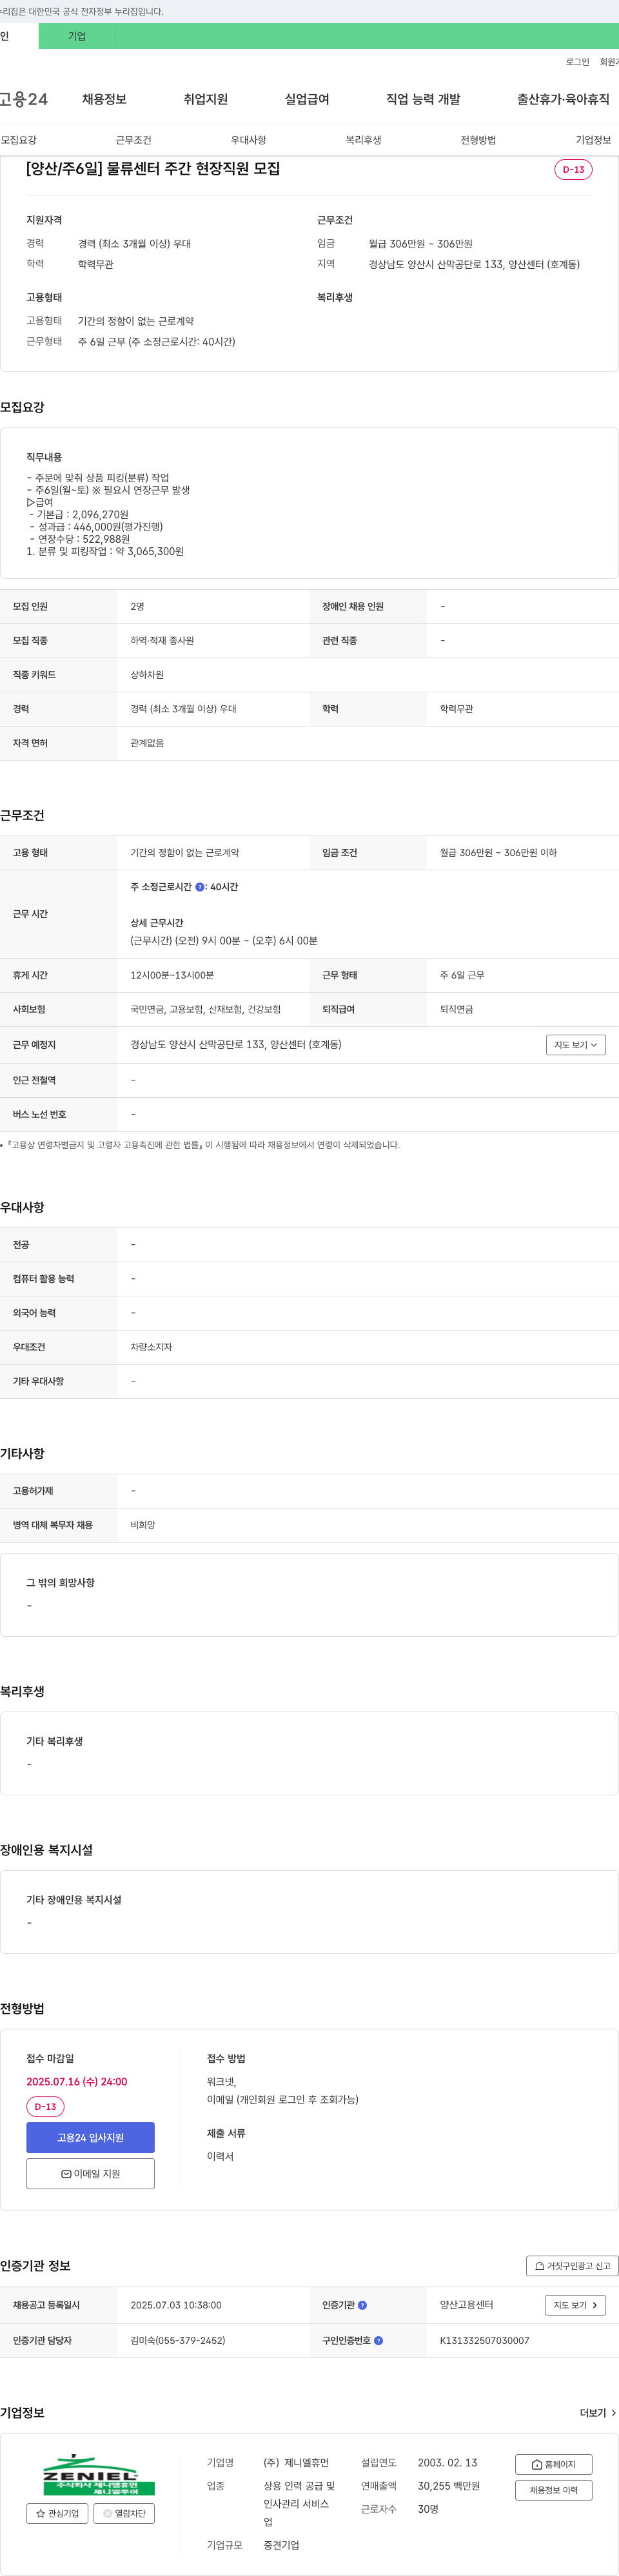Click the 양산고용센터 agency name

click(x=467, y=2305)
